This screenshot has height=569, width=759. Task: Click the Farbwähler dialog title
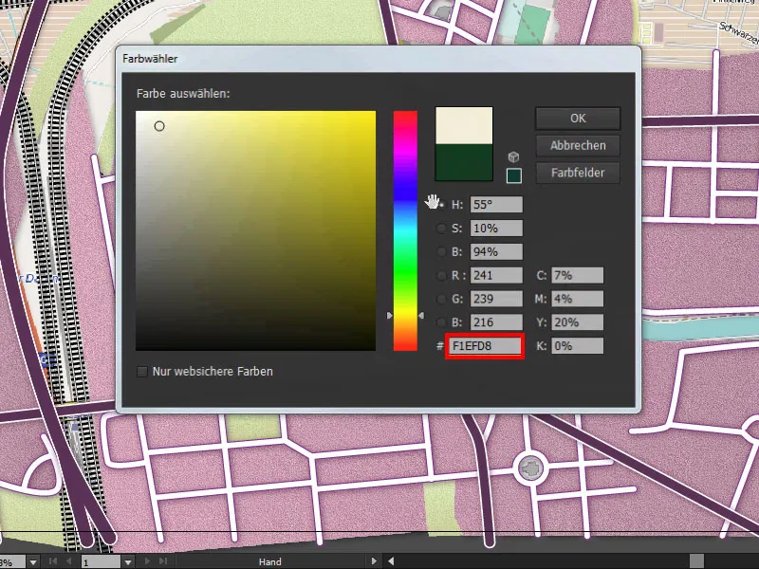coord(150,59)
